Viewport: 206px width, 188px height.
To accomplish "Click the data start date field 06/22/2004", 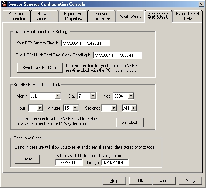I will [69, 162].
